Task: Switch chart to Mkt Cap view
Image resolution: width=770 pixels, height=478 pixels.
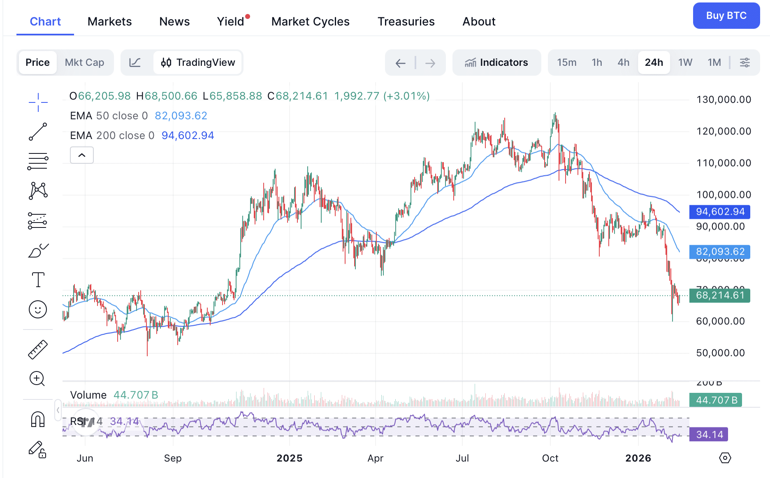Action: (x=84, y=63)
